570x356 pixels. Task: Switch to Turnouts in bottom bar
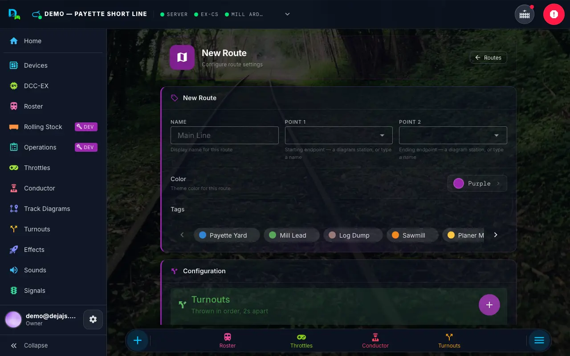click(x=449, y=340)
